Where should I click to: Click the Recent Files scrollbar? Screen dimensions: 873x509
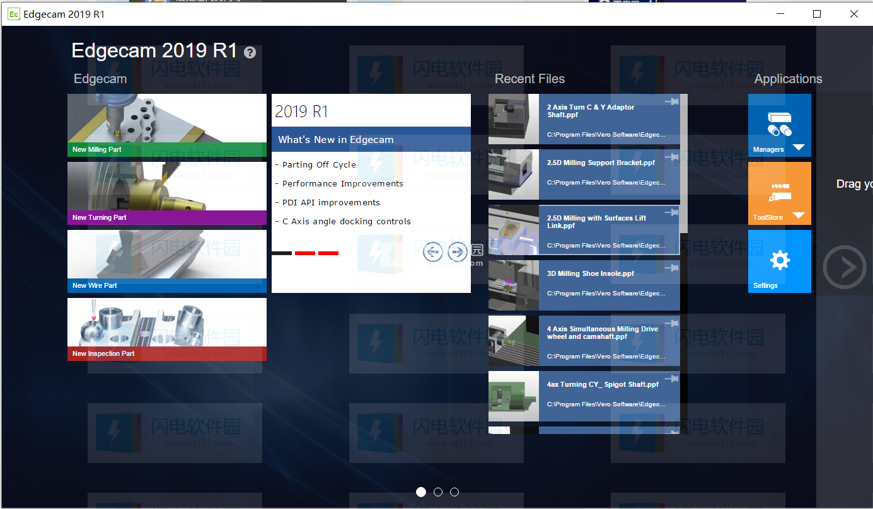684,164
